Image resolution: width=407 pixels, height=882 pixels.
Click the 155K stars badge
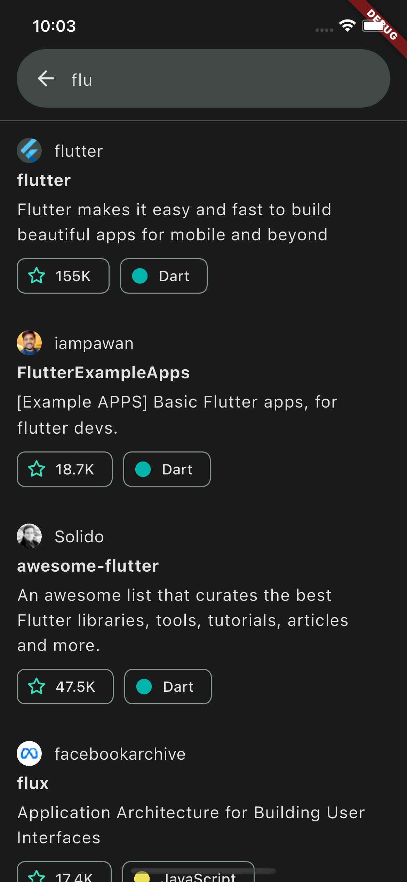tap(63, 276)
